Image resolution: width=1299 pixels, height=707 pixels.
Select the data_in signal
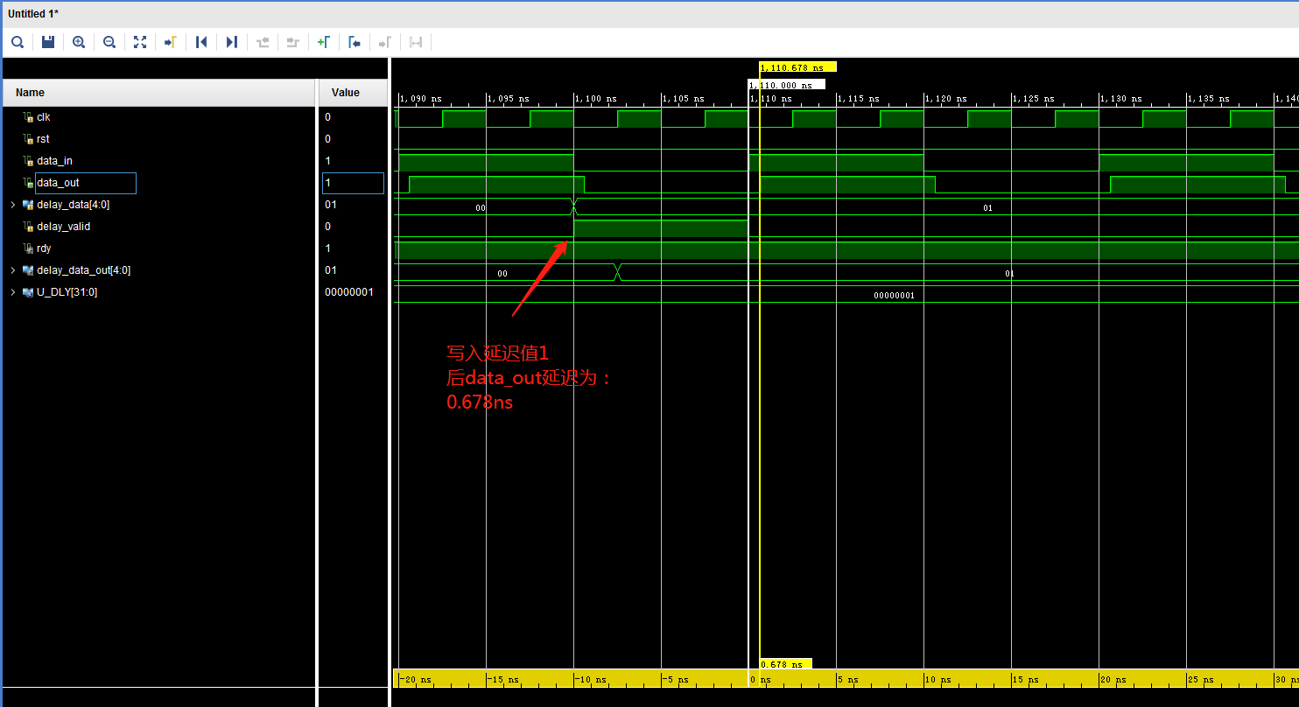coord(54,161)
